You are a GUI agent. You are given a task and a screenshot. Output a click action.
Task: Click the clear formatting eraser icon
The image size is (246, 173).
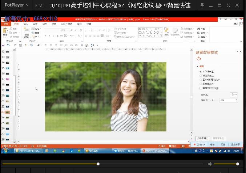[x=81, y=30]
